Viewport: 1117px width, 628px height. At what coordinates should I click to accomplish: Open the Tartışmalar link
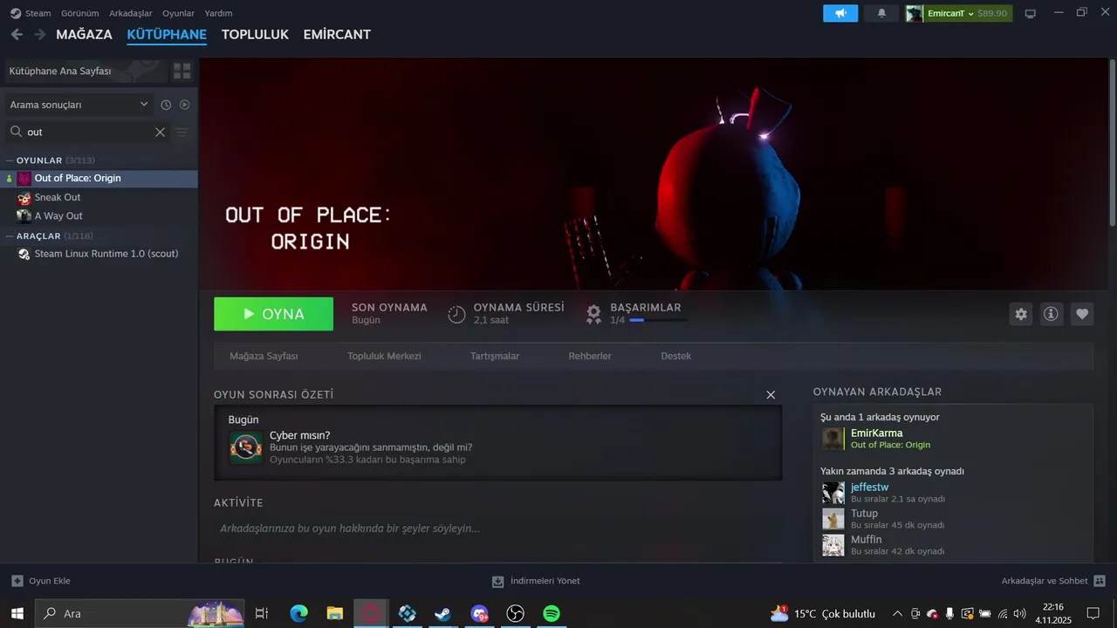[x=495, y=356]
